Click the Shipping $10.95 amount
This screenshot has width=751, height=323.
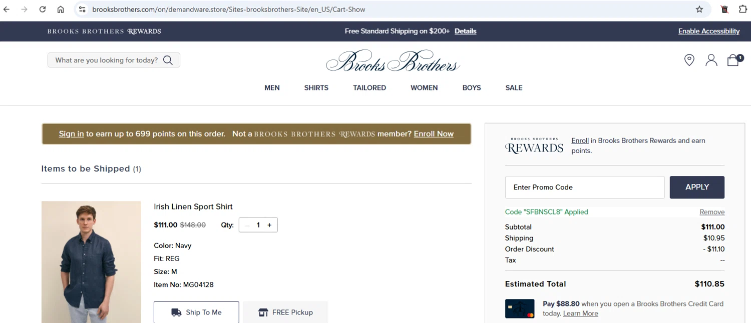coord(714,238)
